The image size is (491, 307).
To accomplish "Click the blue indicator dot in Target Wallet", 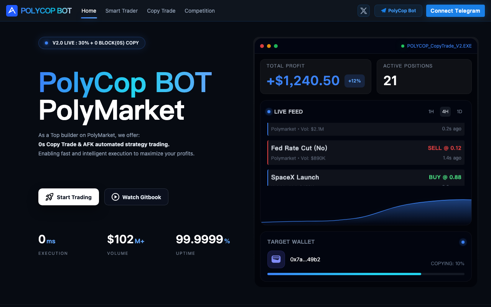I will [x=463, y=242].
